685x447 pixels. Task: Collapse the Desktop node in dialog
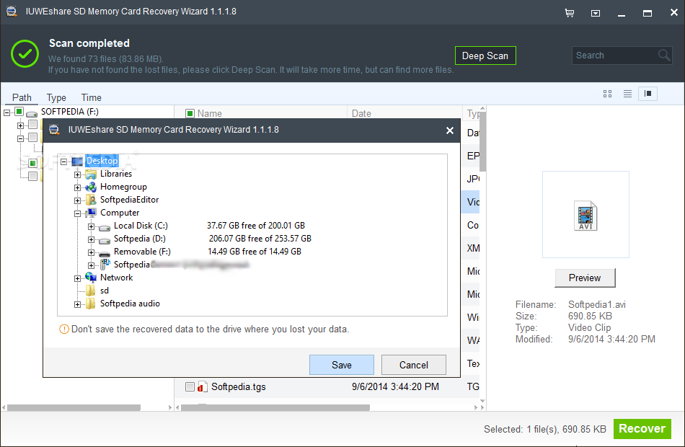coord(63,161)
